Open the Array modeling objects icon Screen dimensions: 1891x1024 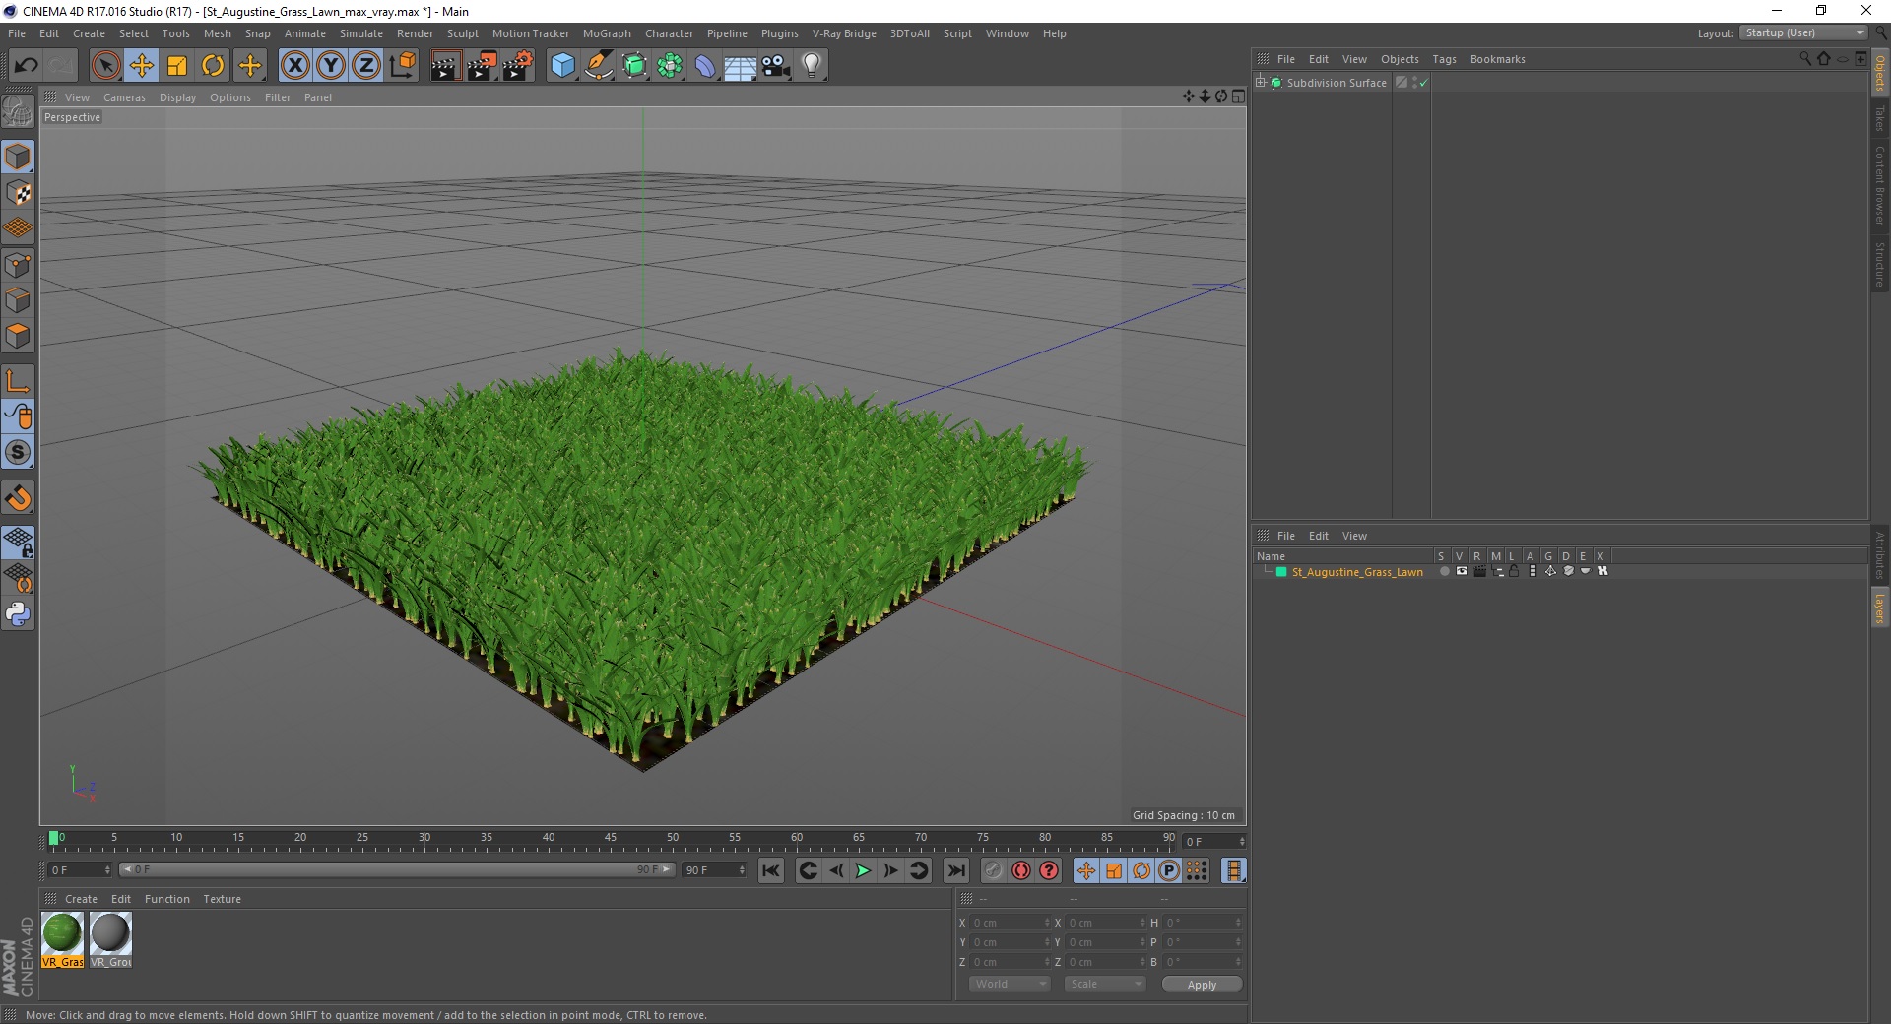pos(670,66)
